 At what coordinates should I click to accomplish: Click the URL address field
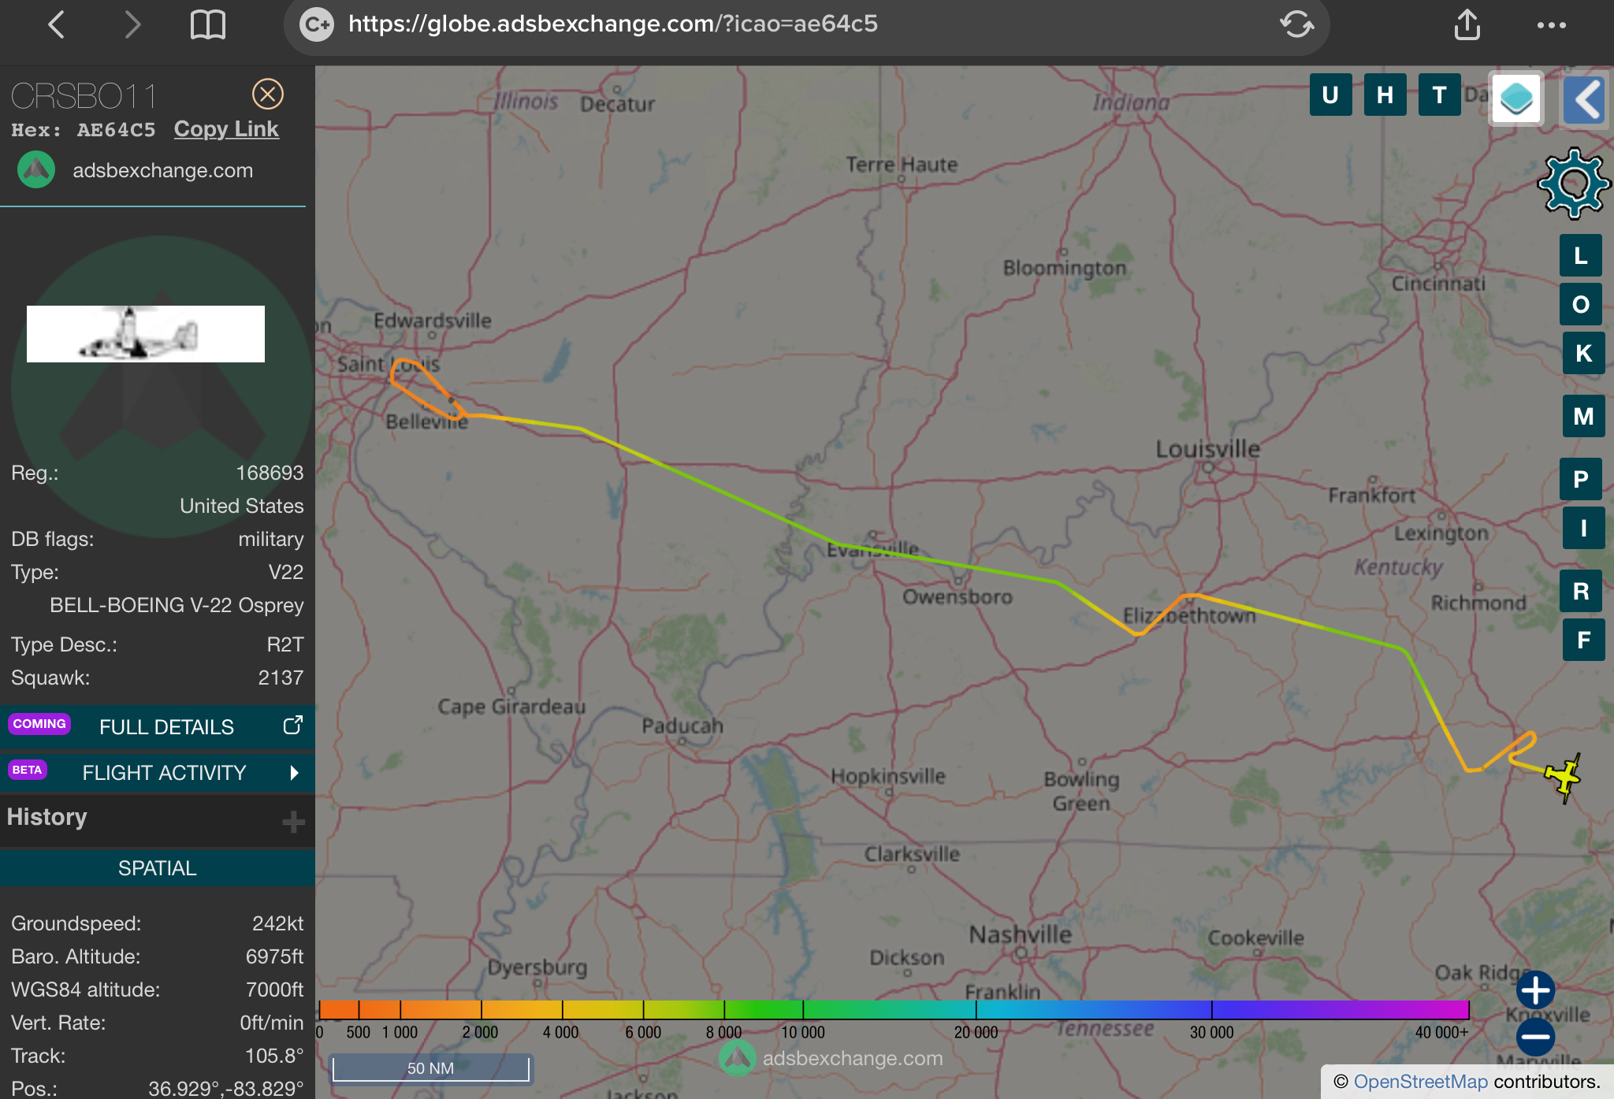pos(807,24)
